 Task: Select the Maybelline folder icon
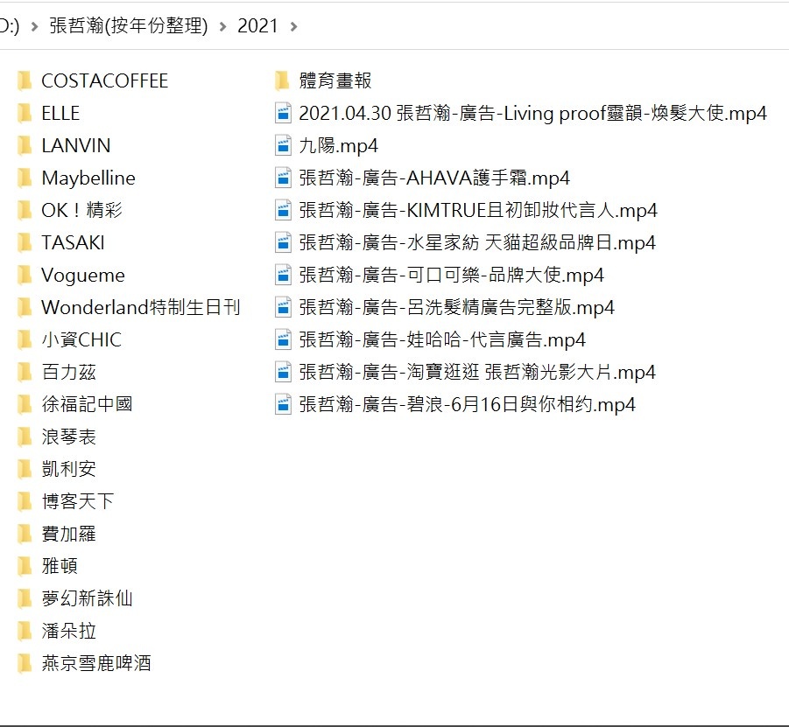(25, 178)
